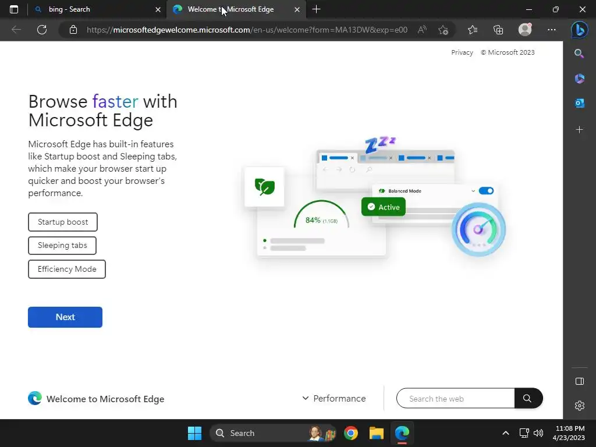Open the Favorites list

click(x=473, y=30)
